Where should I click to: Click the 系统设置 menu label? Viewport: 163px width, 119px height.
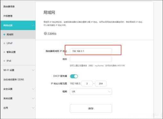8,98
